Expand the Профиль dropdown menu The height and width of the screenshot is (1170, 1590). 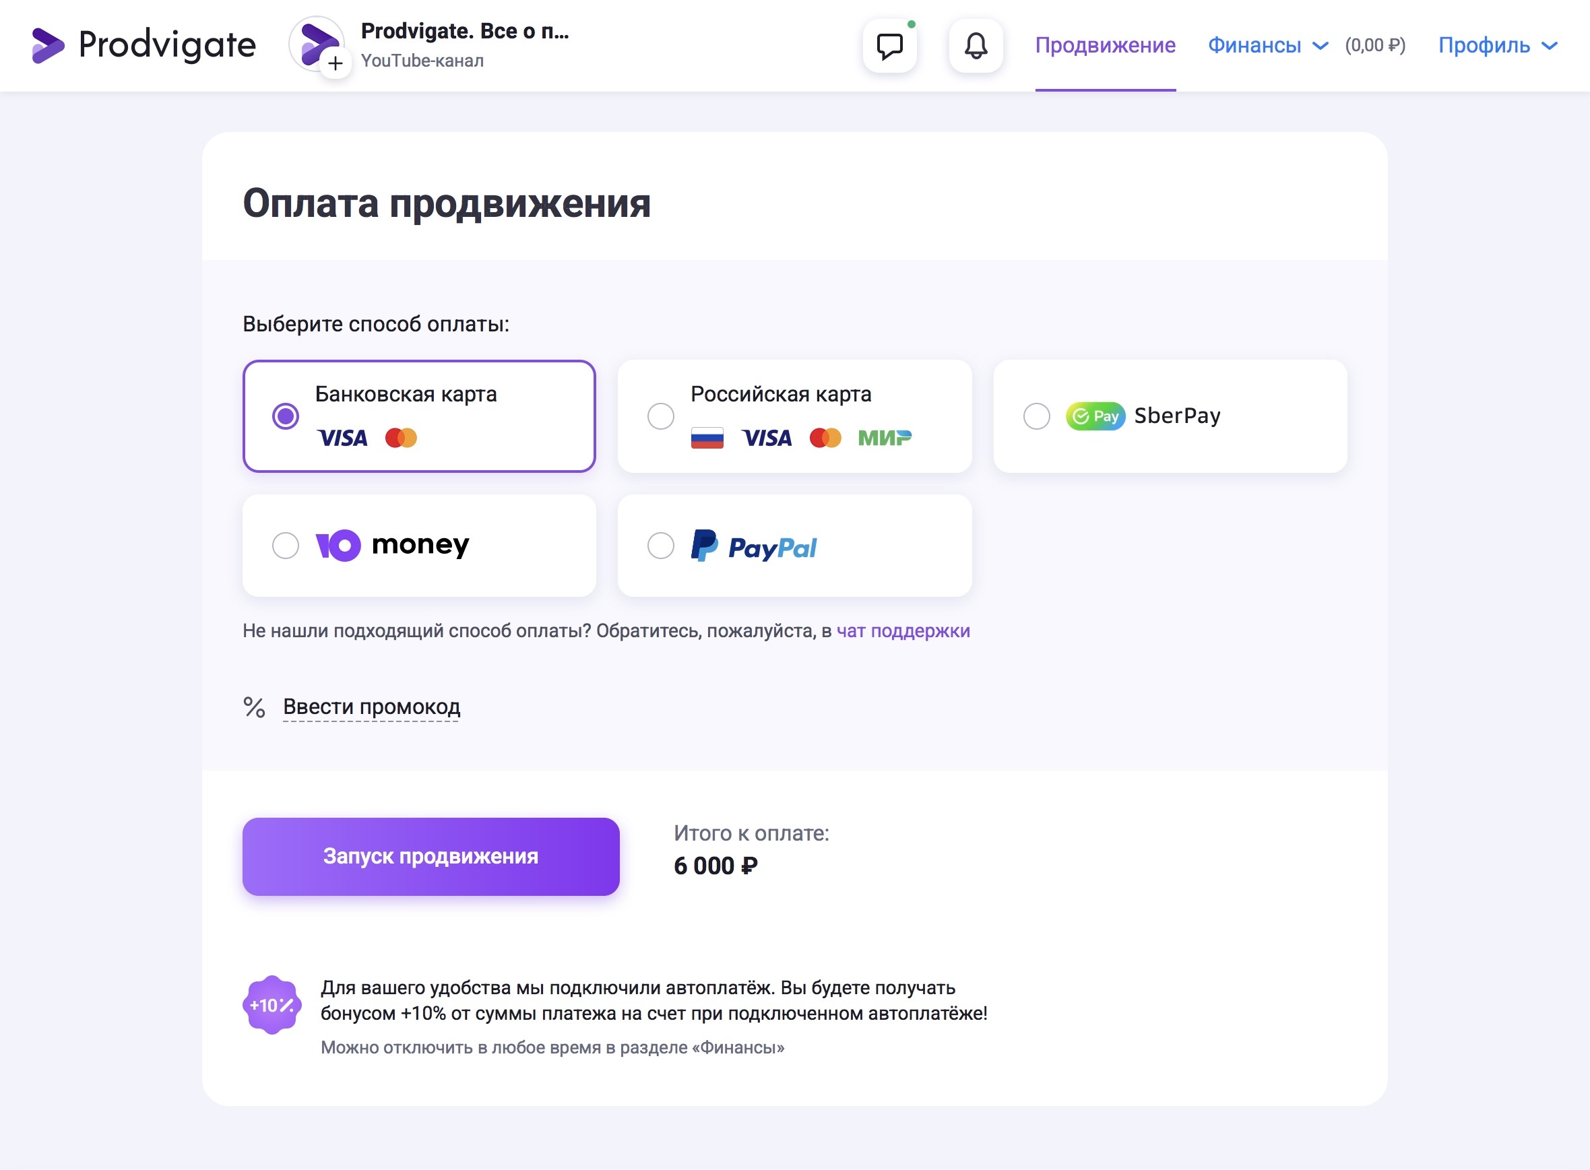point(1497,45)
